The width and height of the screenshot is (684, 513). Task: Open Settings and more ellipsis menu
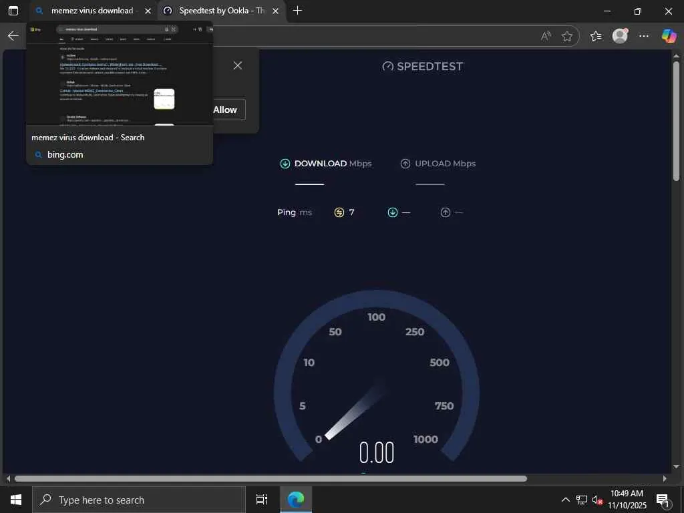pyautogui.click(x=644, y=36)
